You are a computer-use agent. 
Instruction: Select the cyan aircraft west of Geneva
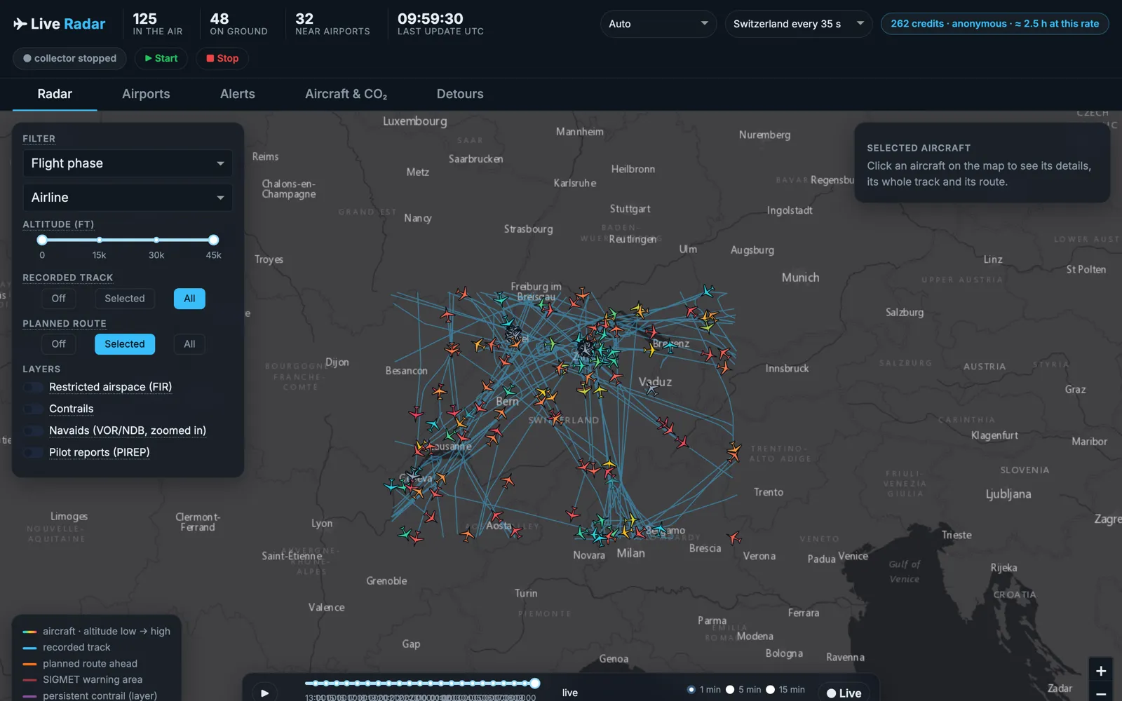(x=391, y=484)
